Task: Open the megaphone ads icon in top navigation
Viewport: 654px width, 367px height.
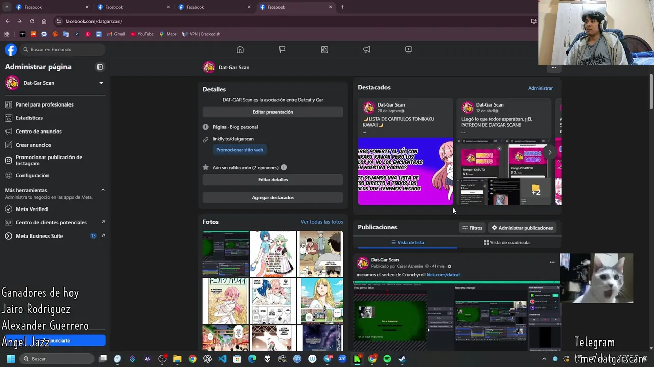Action: pos(367,49)
